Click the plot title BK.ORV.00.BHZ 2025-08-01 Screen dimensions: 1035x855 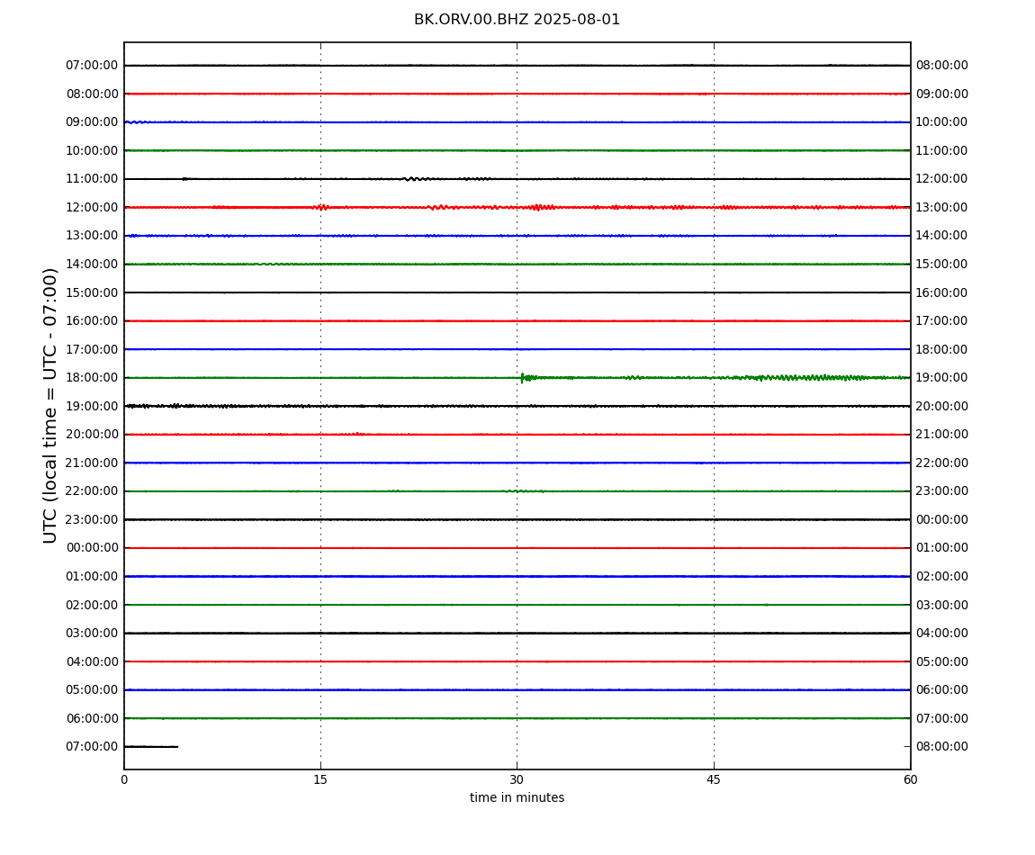[x=517, y=20]
